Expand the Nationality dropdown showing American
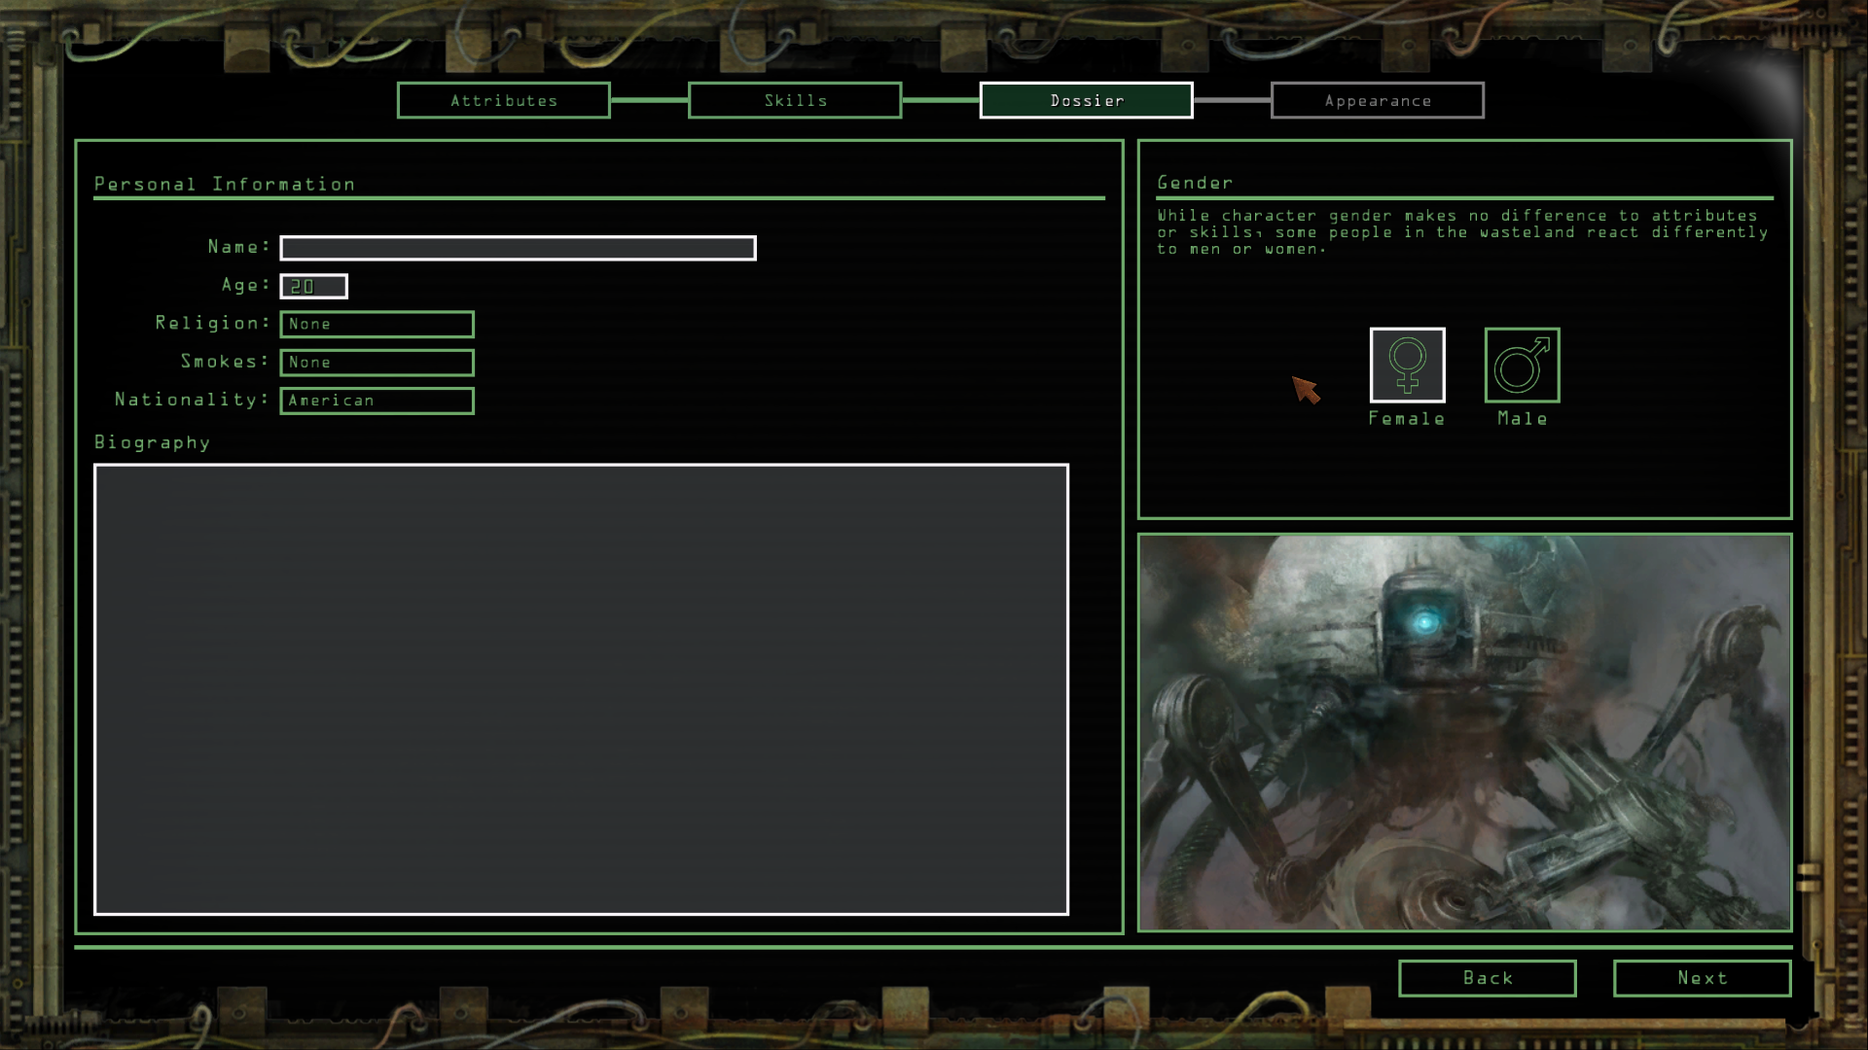The image size is (1868, 1050). 377,401
